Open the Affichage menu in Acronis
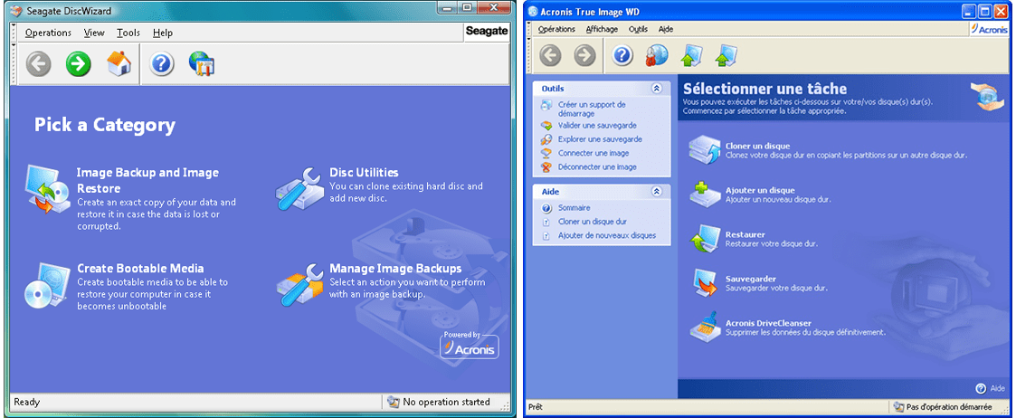 (x=602, y=29)
